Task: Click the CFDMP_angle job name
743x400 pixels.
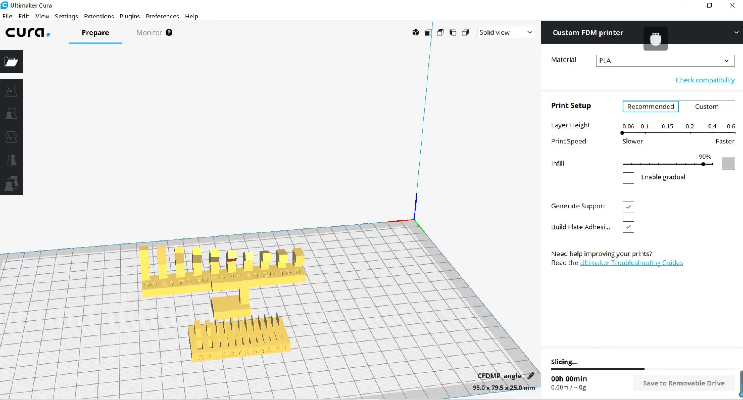Action: click(x=499, y=376)
